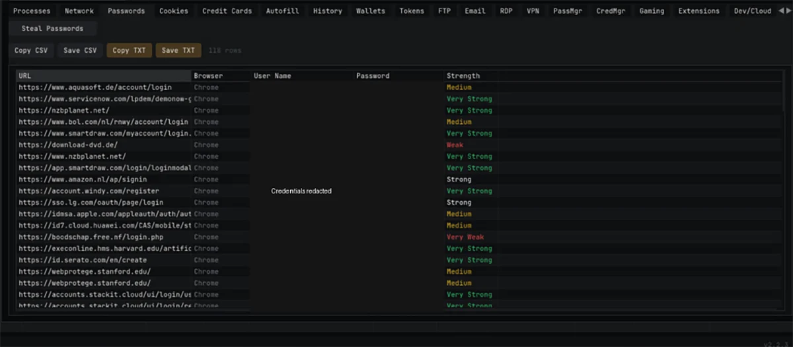Click the User Name column header
The image size is (793, 347).
tap(302, 76)
